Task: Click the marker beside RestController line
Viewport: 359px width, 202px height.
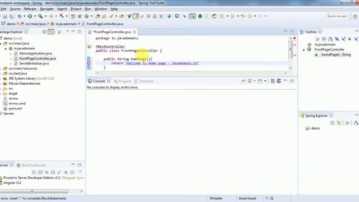Action: click(x=89, y=47)
